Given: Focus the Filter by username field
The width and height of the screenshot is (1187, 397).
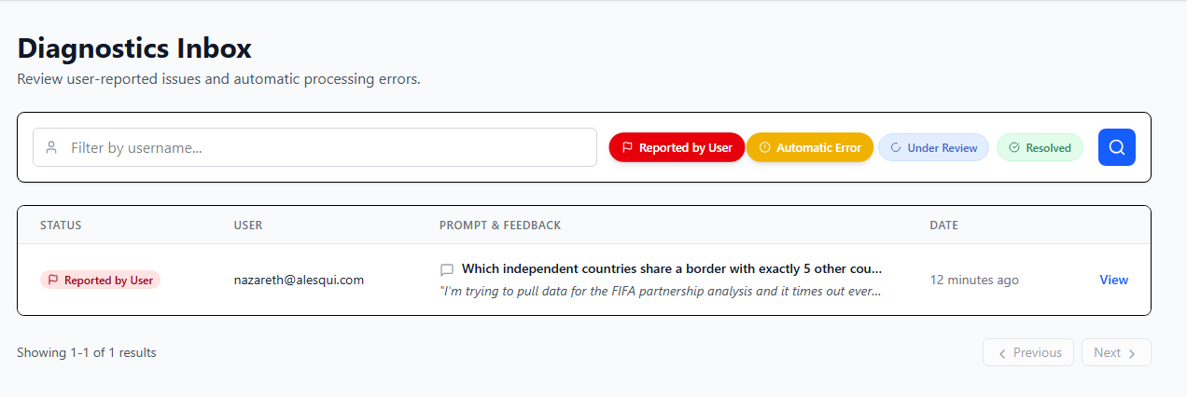Looking at the screenshot, I should tap(327, 147).
